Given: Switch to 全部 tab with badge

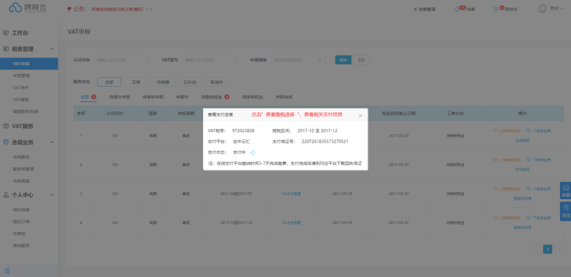Looking at the screenshot, I should coord(88,97).
